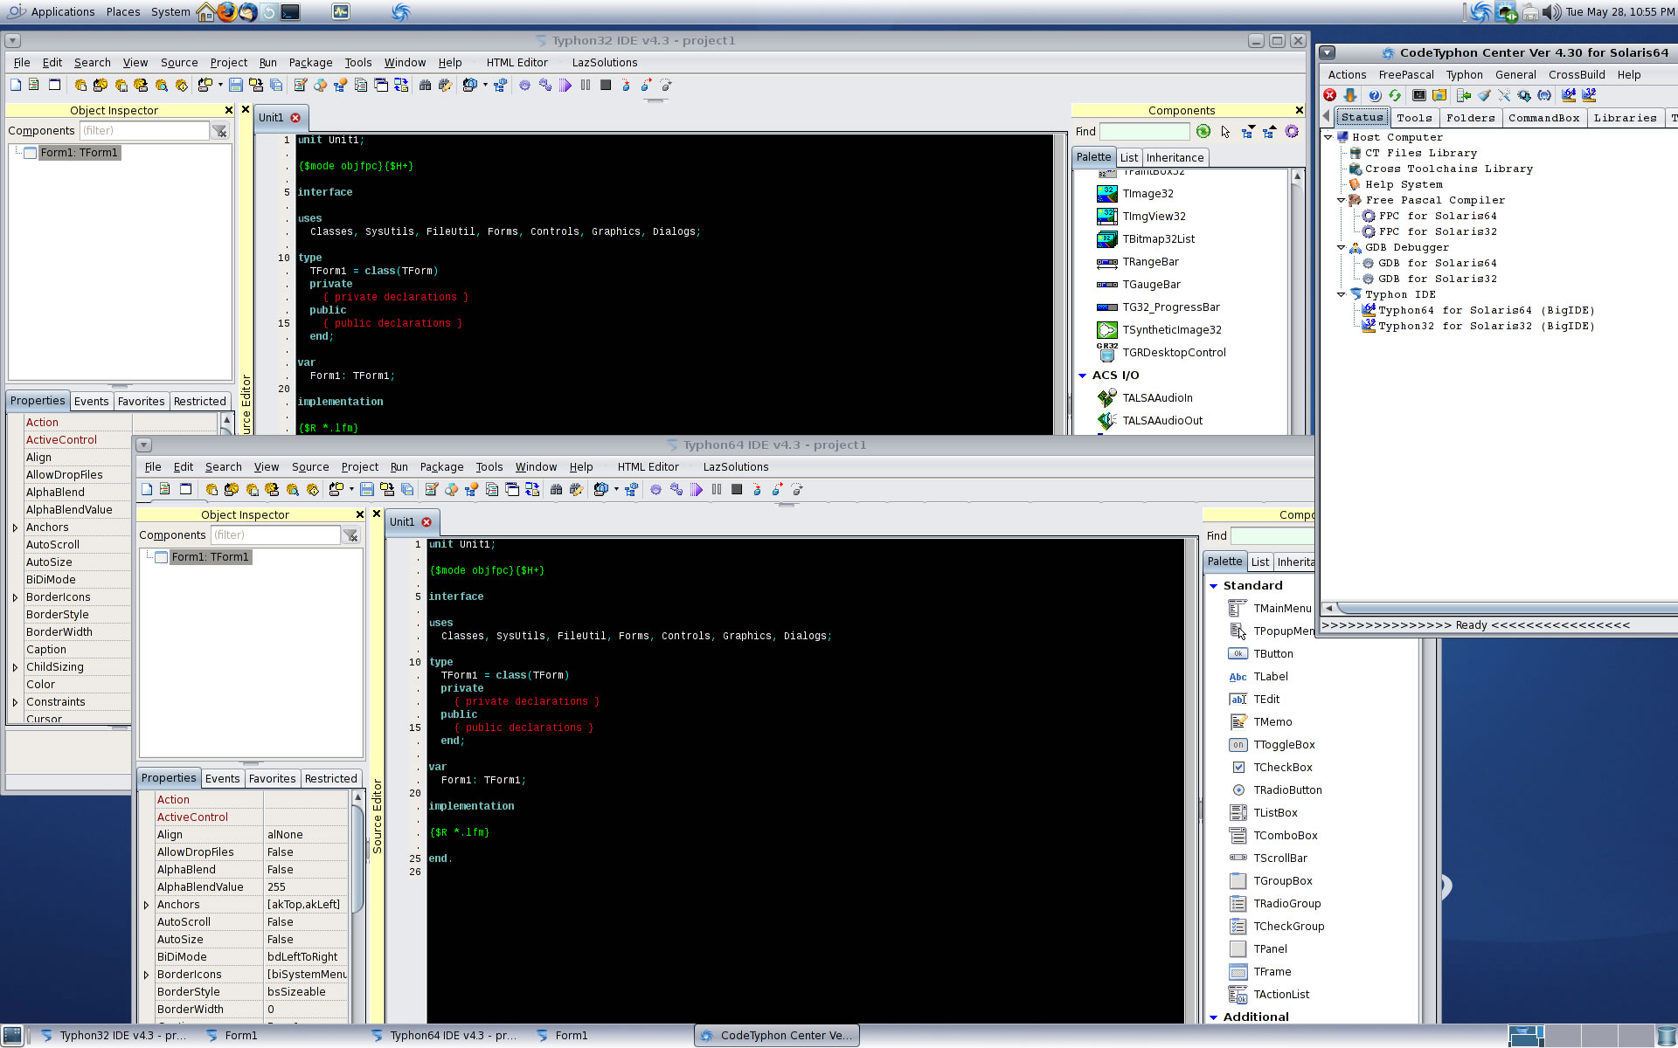Switch to Tools tab in CodeTyphon Center

click(x=1413, y=118)
